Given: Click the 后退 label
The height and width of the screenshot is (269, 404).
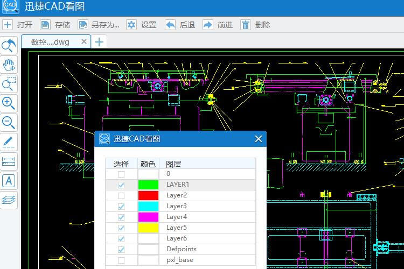Looking at the screenshot, I should pos(187,25).
